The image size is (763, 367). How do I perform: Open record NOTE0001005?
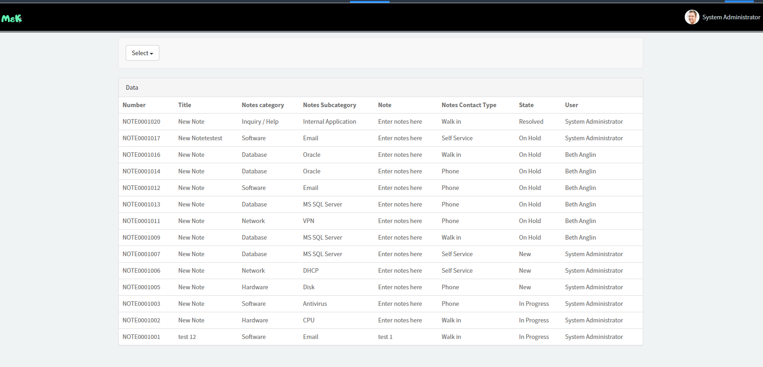[x=141, y=287]
